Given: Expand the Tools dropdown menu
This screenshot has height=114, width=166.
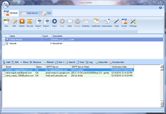Looking at the screenshot, I should (x=116, y=28).
